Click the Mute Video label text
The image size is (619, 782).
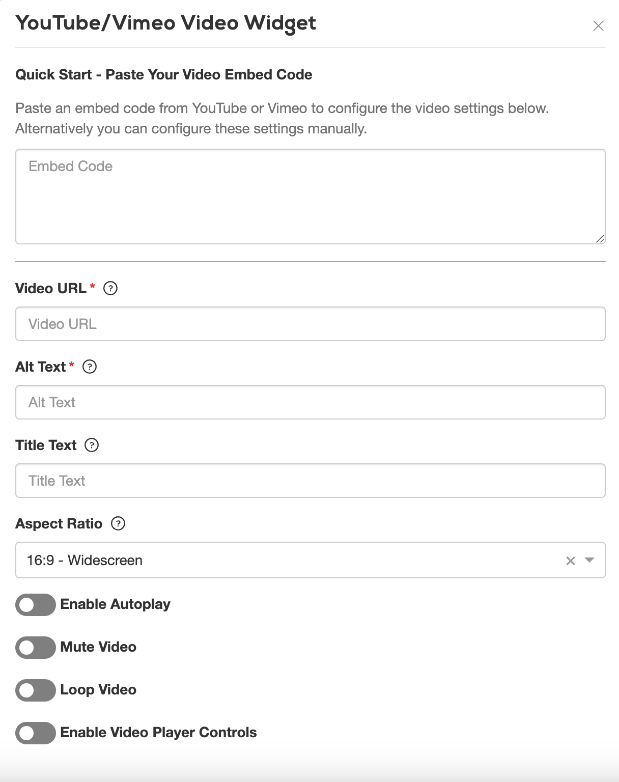click(98, 647)
